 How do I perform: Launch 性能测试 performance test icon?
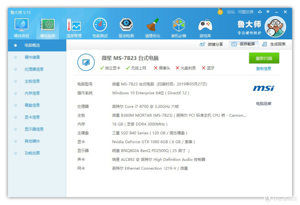click(x=100, y=28)
